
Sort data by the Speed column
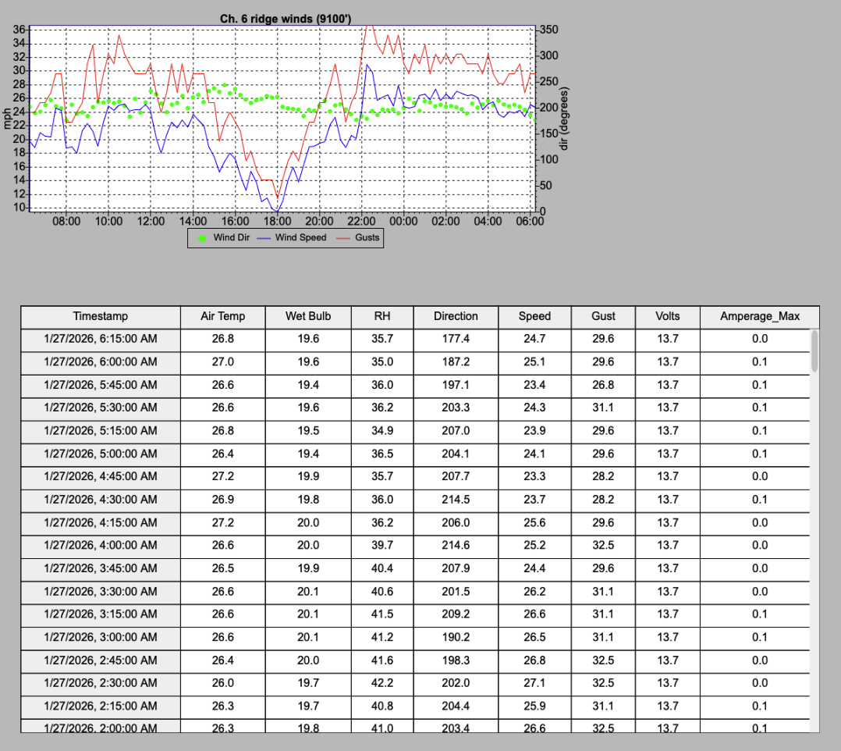coord(534,316)
